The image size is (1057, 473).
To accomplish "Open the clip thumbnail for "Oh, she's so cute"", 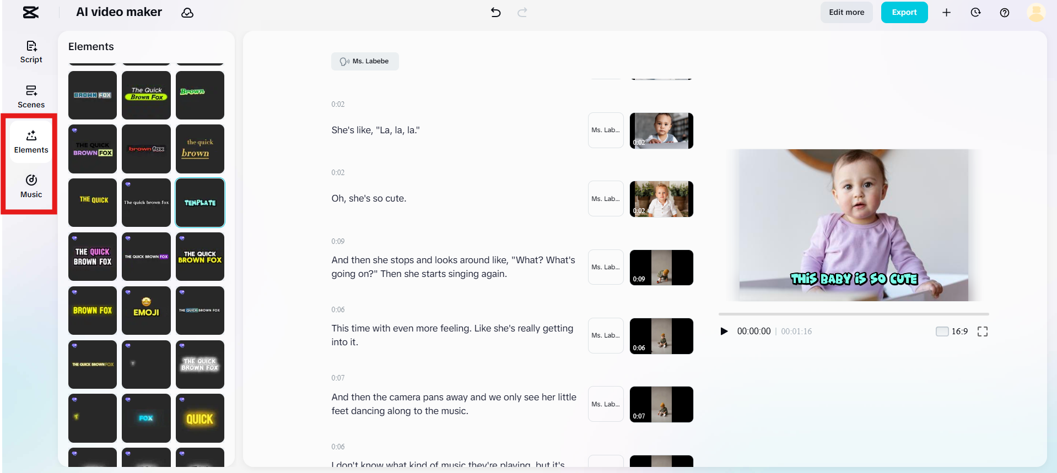I will 661,199.
